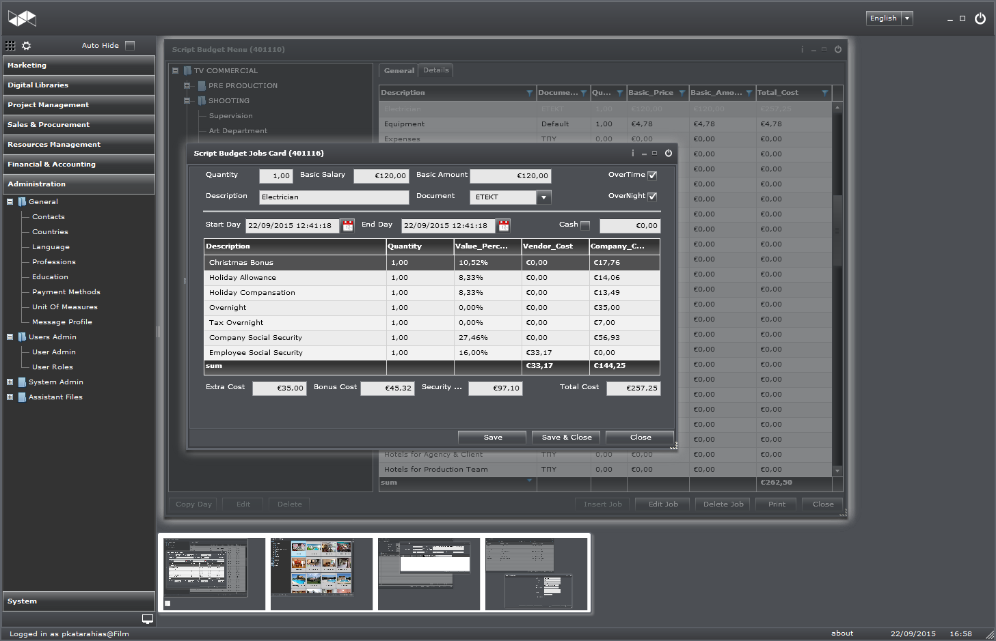Uncheck the OverNight checkbox
This screenshot has width=996, height=641.
(x=652, y=197)
